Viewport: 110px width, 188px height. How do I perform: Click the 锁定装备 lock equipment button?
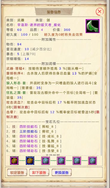pos(17,172)
